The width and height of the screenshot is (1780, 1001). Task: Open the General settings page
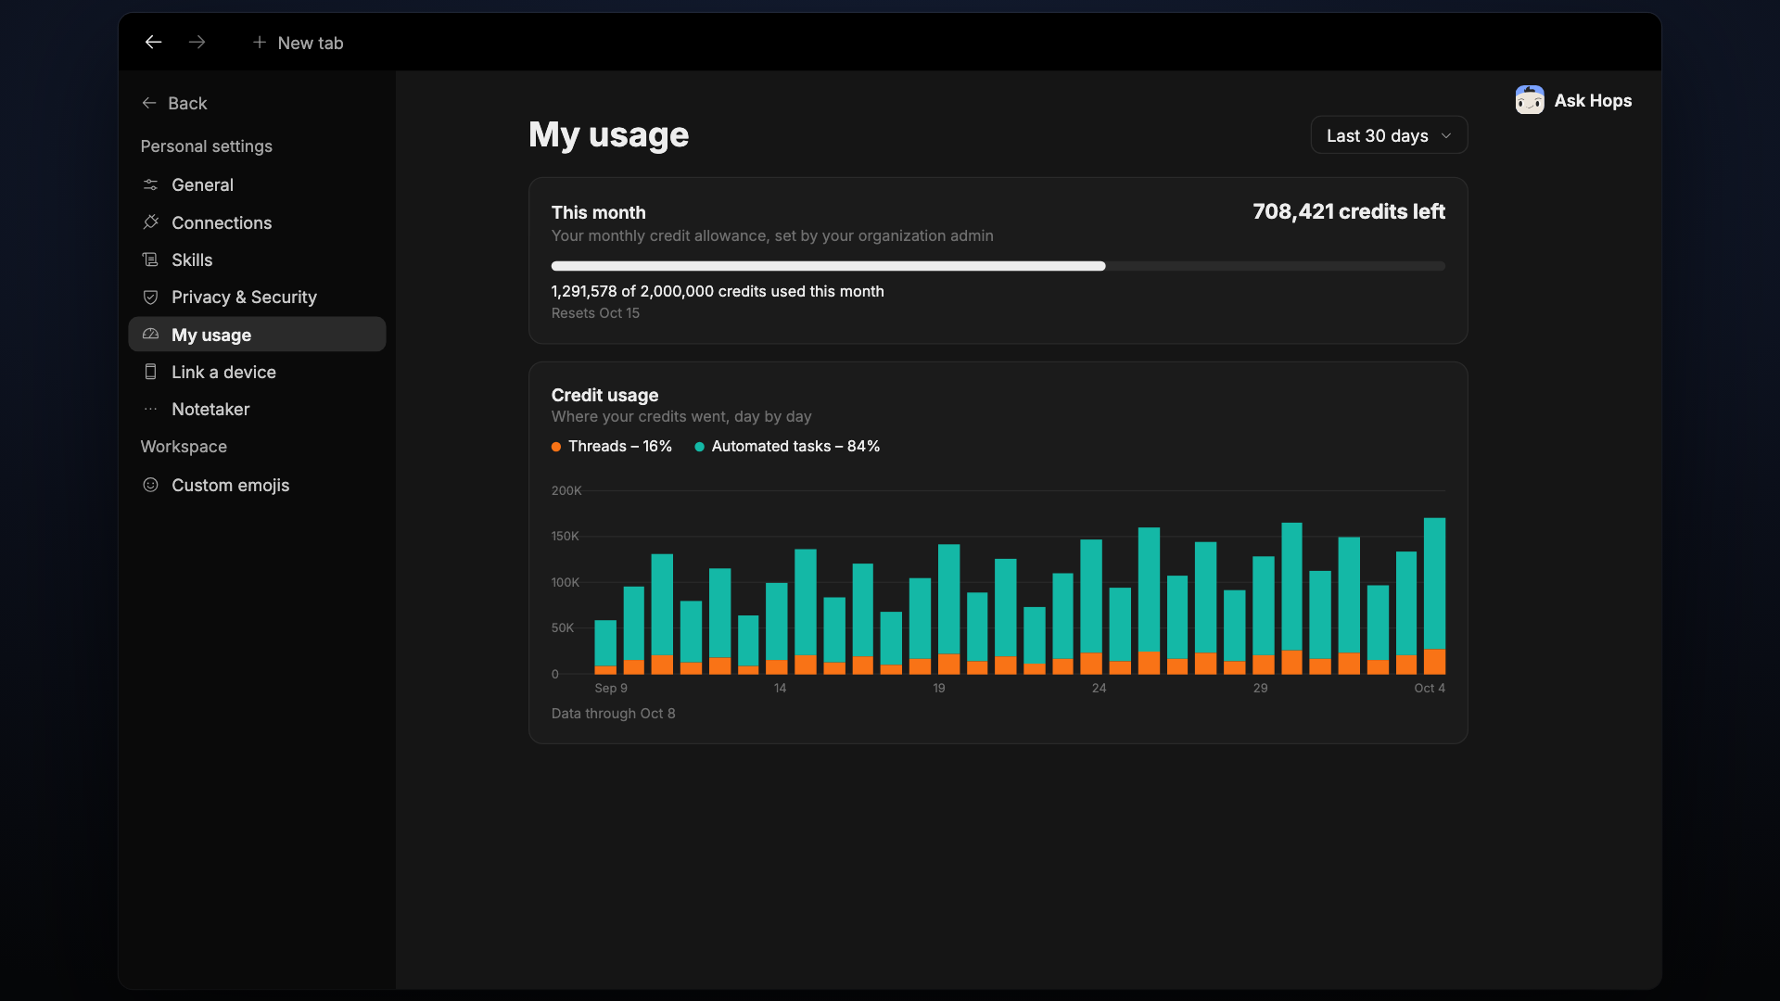coord(257,184)
